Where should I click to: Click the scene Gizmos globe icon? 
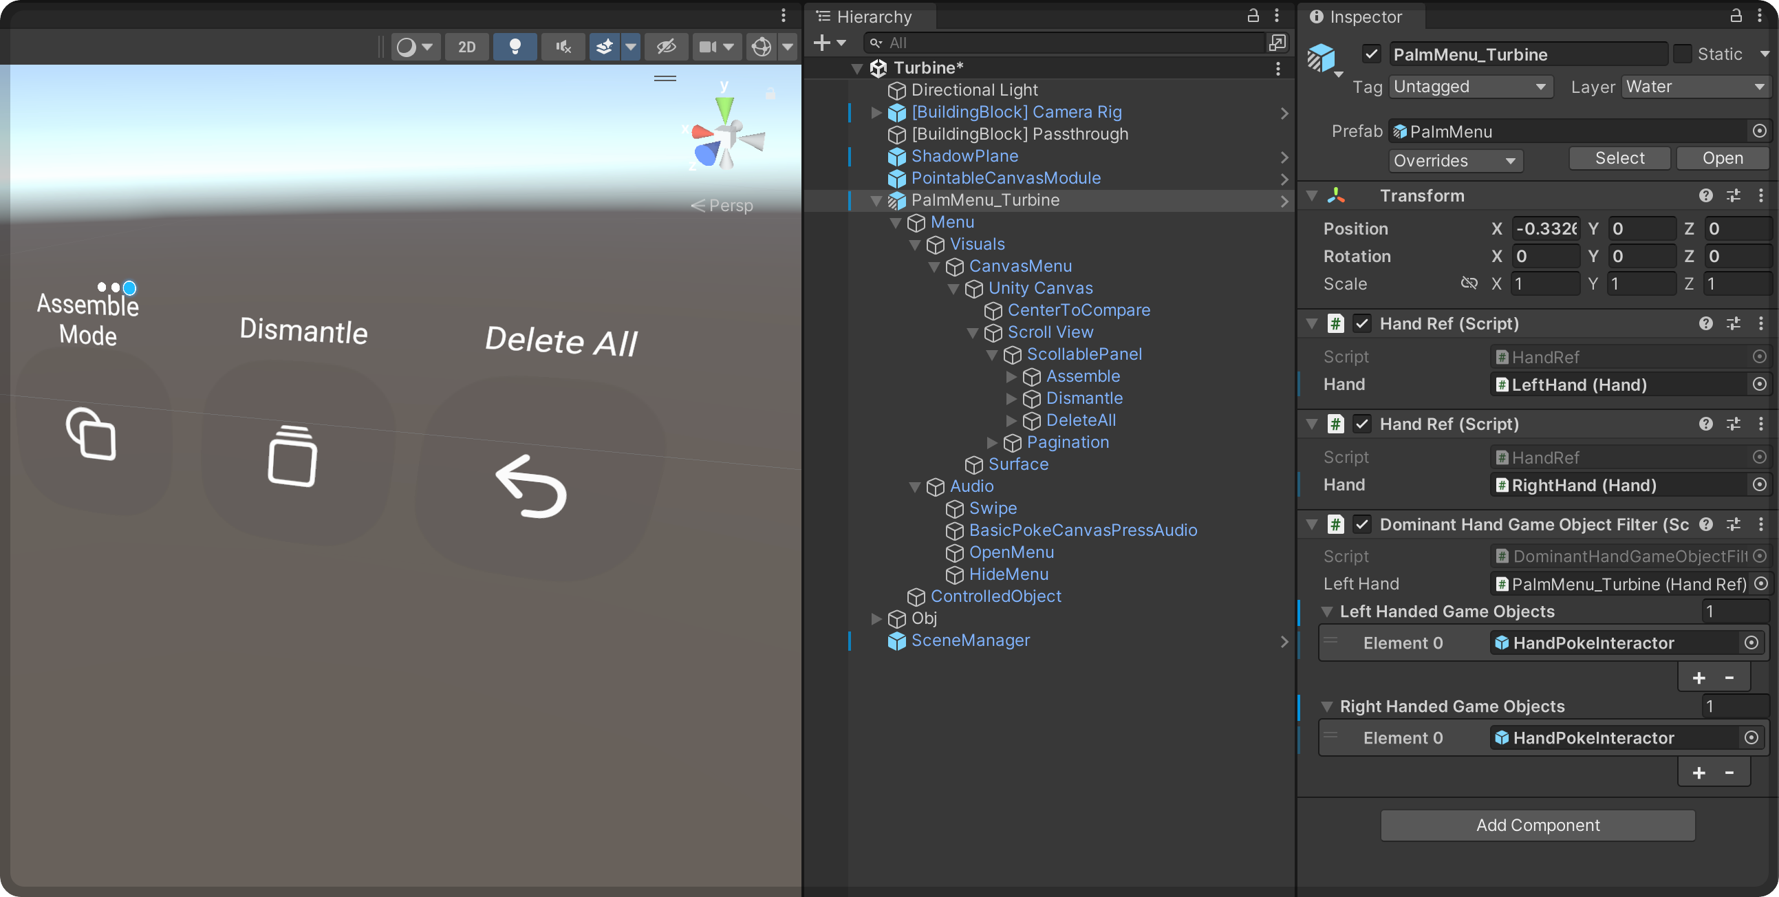(x=761, y=46)
